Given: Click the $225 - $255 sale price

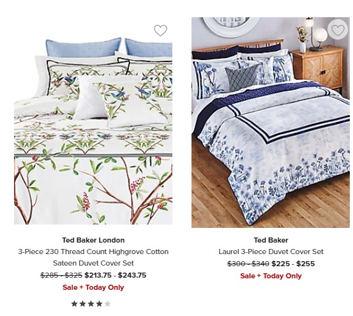Looking at the screenshot, I should [293, 264].
